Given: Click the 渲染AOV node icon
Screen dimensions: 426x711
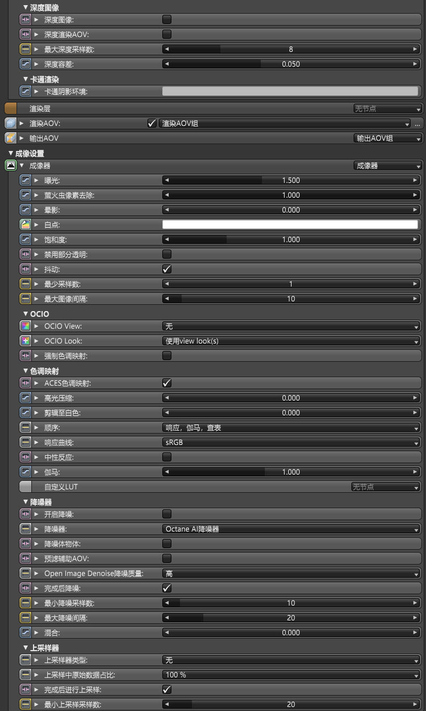Looking at the screenshot, I should coord(10,123).
